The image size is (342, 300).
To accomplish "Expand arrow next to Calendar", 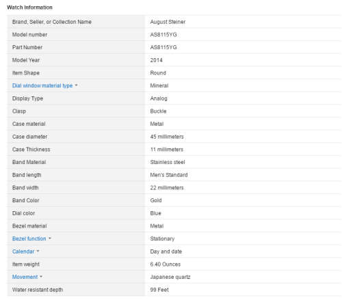I will (x=38, y=251).
